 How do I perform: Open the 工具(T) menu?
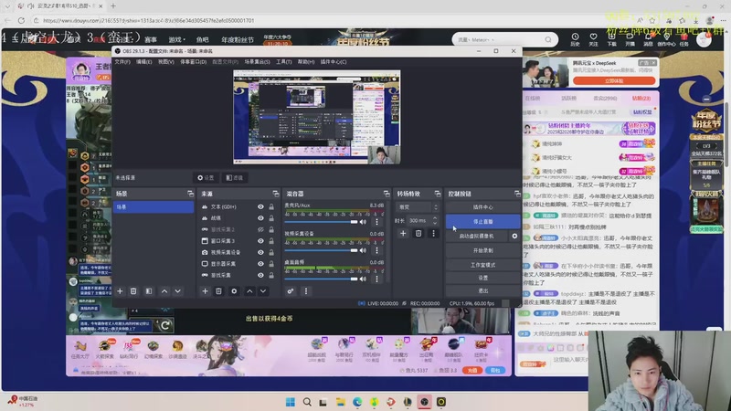pos(283,62)
